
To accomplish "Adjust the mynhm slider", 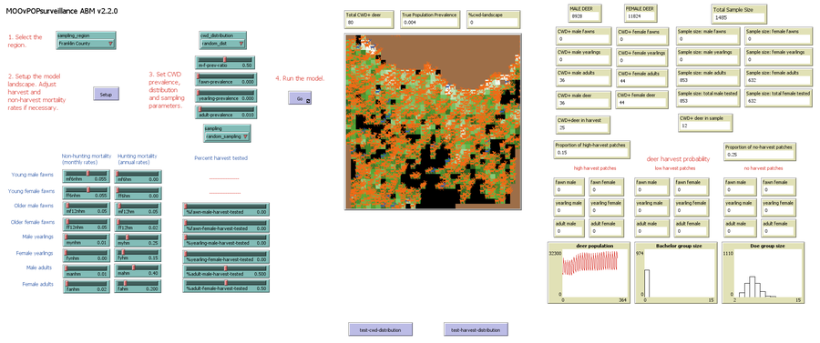I will [87, 239].
